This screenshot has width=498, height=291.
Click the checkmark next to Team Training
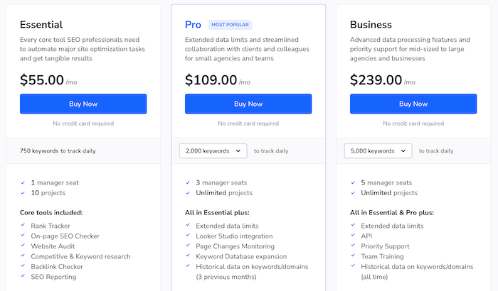pyautogui.click(x=354, y=256)
